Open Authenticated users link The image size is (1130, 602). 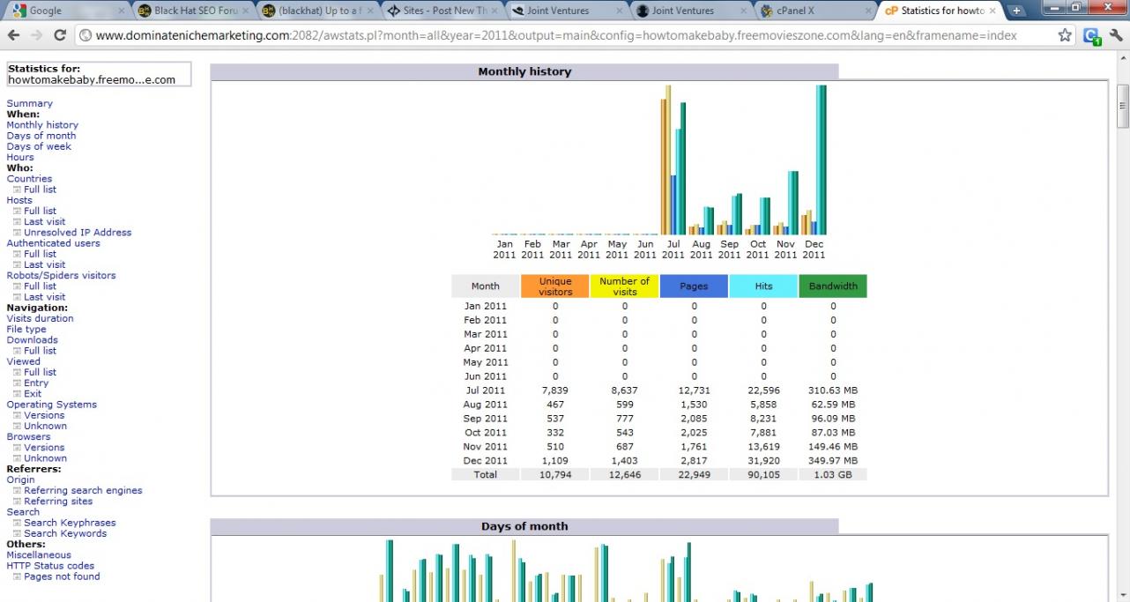[53, 243]
